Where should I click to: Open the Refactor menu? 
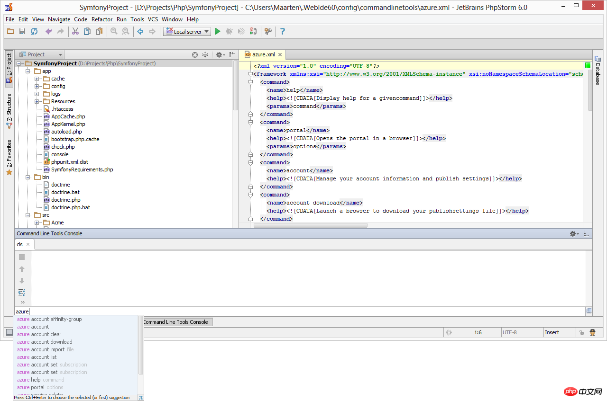[102, 19]
